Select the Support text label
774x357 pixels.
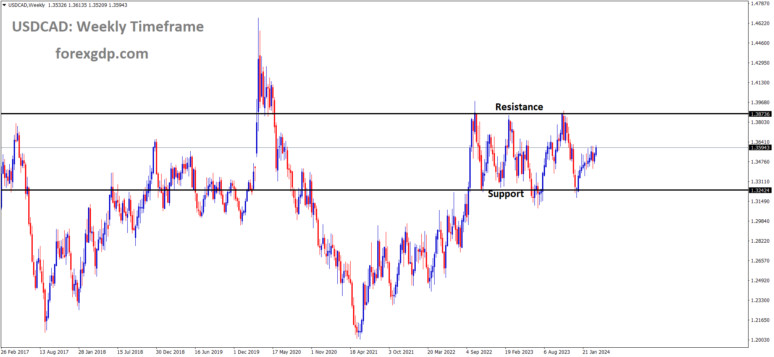pyautogui.click(x=506, y=194)
